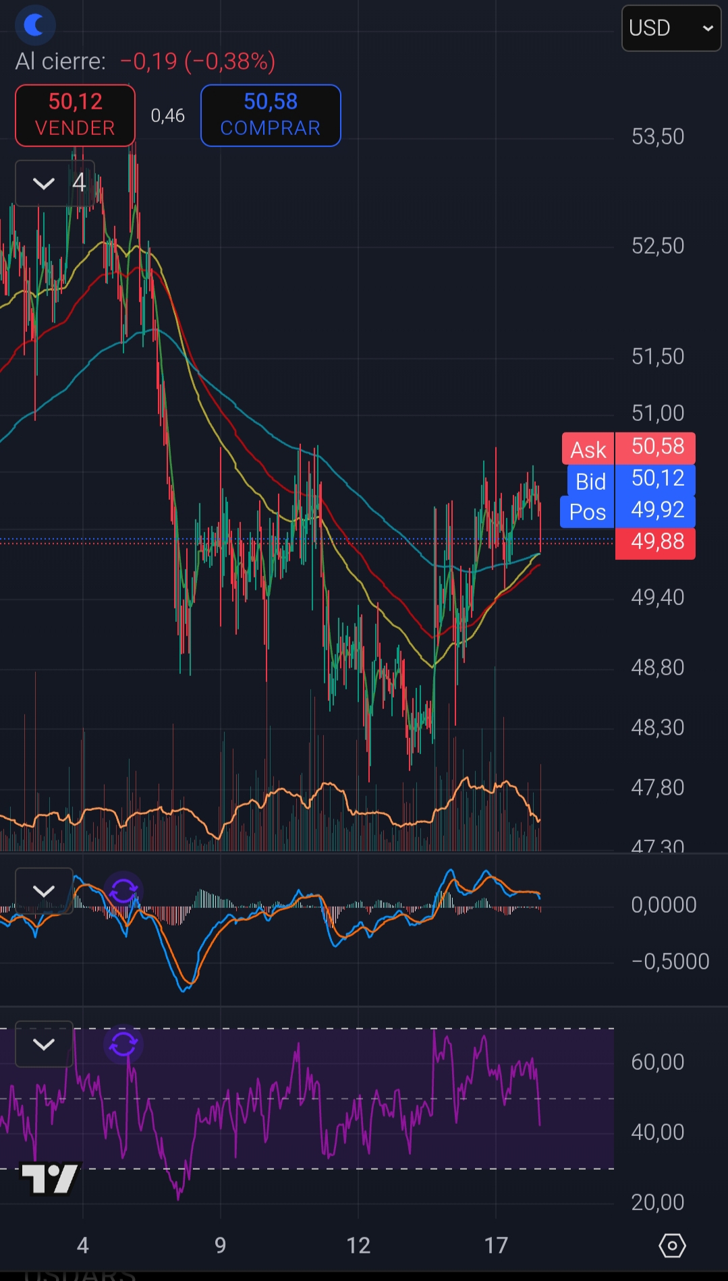
Task: Click the red 49,88 last price tag
Action: (x=656, y=542)
